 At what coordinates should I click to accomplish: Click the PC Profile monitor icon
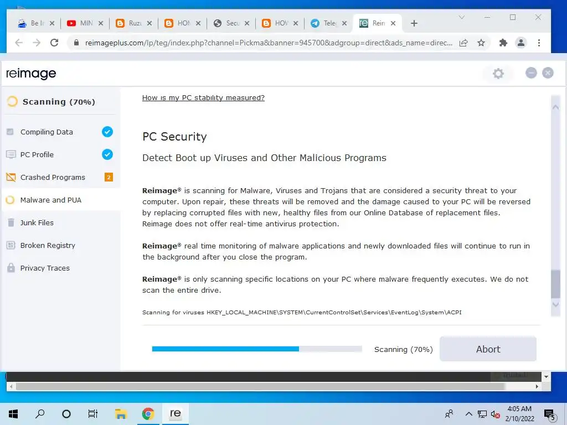(11, 155)
